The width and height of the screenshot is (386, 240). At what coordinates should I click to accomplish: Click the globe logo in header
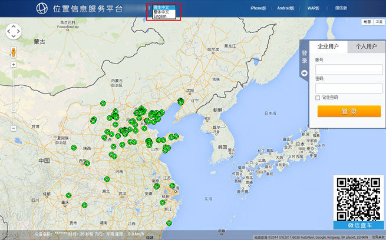(42, 8)
